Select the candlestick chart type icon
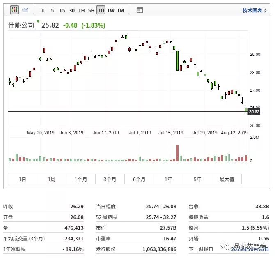The height and width of the screenshot is (258, 275). 14,10
